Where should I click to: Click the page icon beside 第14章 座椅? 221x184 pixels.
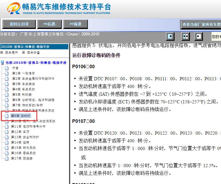pyautogui.click(x=7, y=142)
